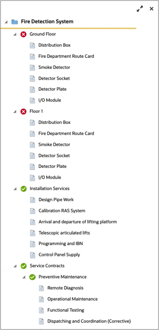This screenshot has height=330, width=159.
Task: Select the Preventive Maintenance tree item
Action: pos(62,277)
